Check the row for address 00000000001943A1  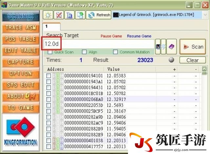pyautogui.click(x=49, y=82)
